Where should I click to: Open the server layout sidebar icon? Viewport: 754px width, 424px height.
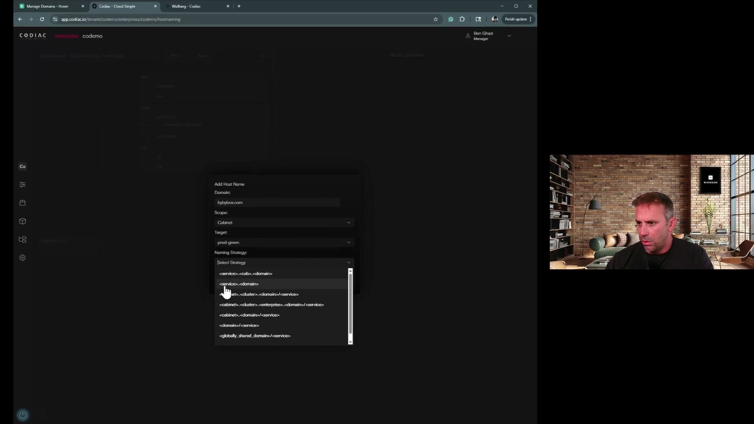[22, 239]
